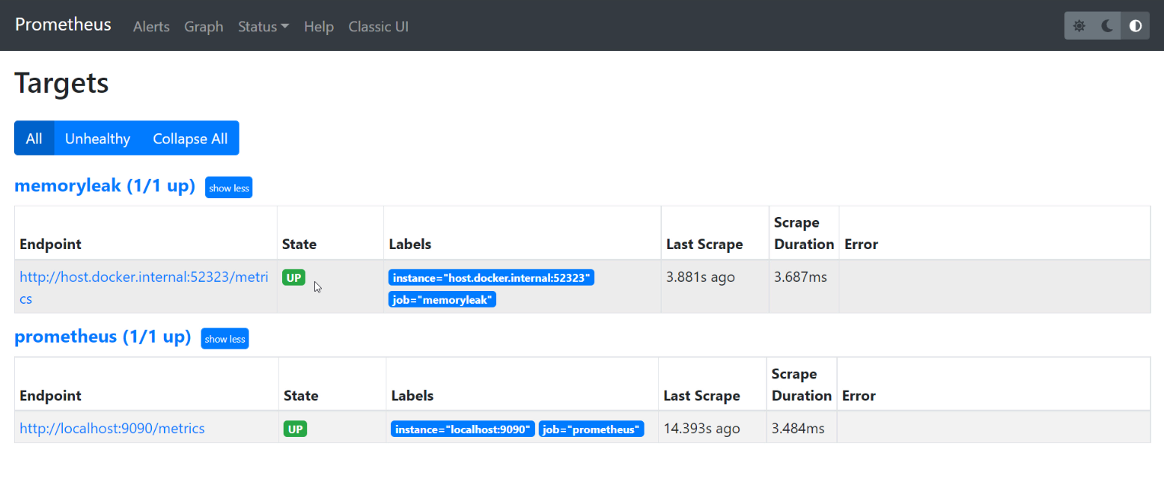Image resolution: width=1164 pixels, height=481 pixels.
Task: Click the instance="localhost:9090" label badge
Action: point(463,429)
